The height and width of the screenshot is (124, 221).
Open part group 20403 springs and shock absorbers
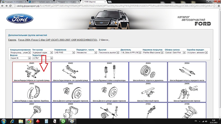point(109,72)
